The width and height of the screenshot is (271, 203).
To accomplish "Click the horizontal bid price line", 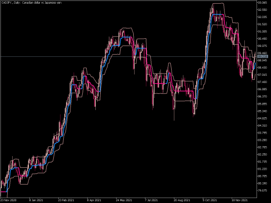I will [129, 57].
